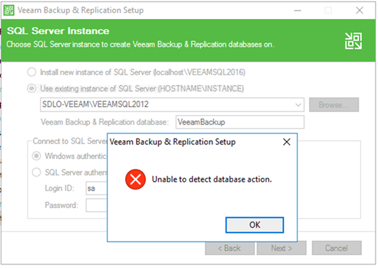Click the Cancel button
This screenshot has height=268, width=378.
click(336, 248)
